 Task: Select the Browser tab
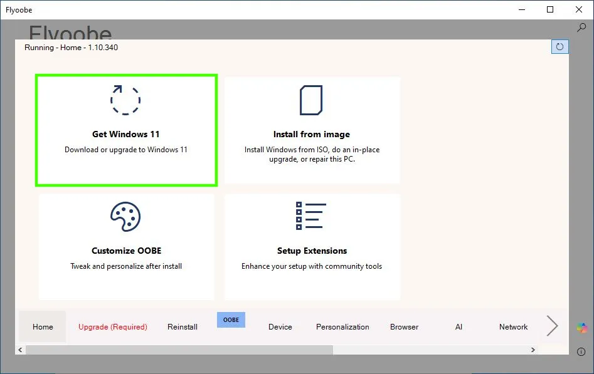point(403,326)
